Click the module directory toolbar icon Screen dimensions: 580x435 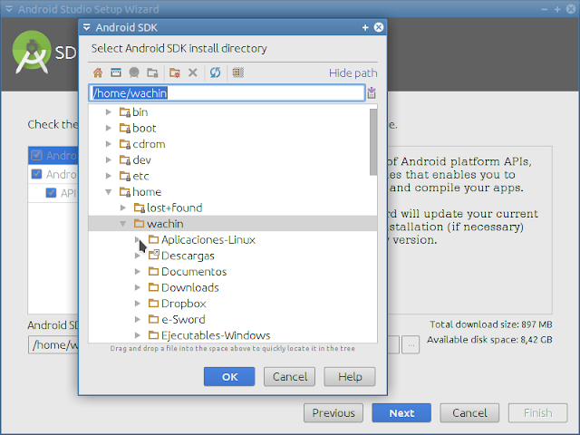tap(152, 72)
